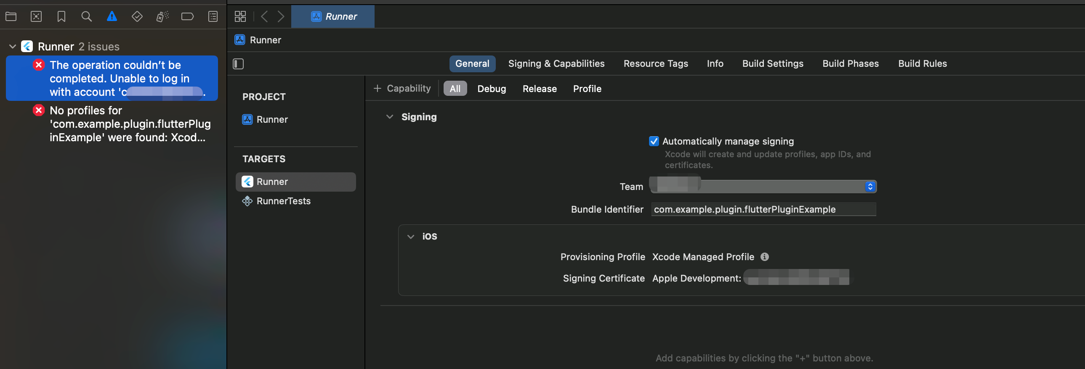Show the Bookmark navigator
The image size is (1085, 369).
pos(61,16)
